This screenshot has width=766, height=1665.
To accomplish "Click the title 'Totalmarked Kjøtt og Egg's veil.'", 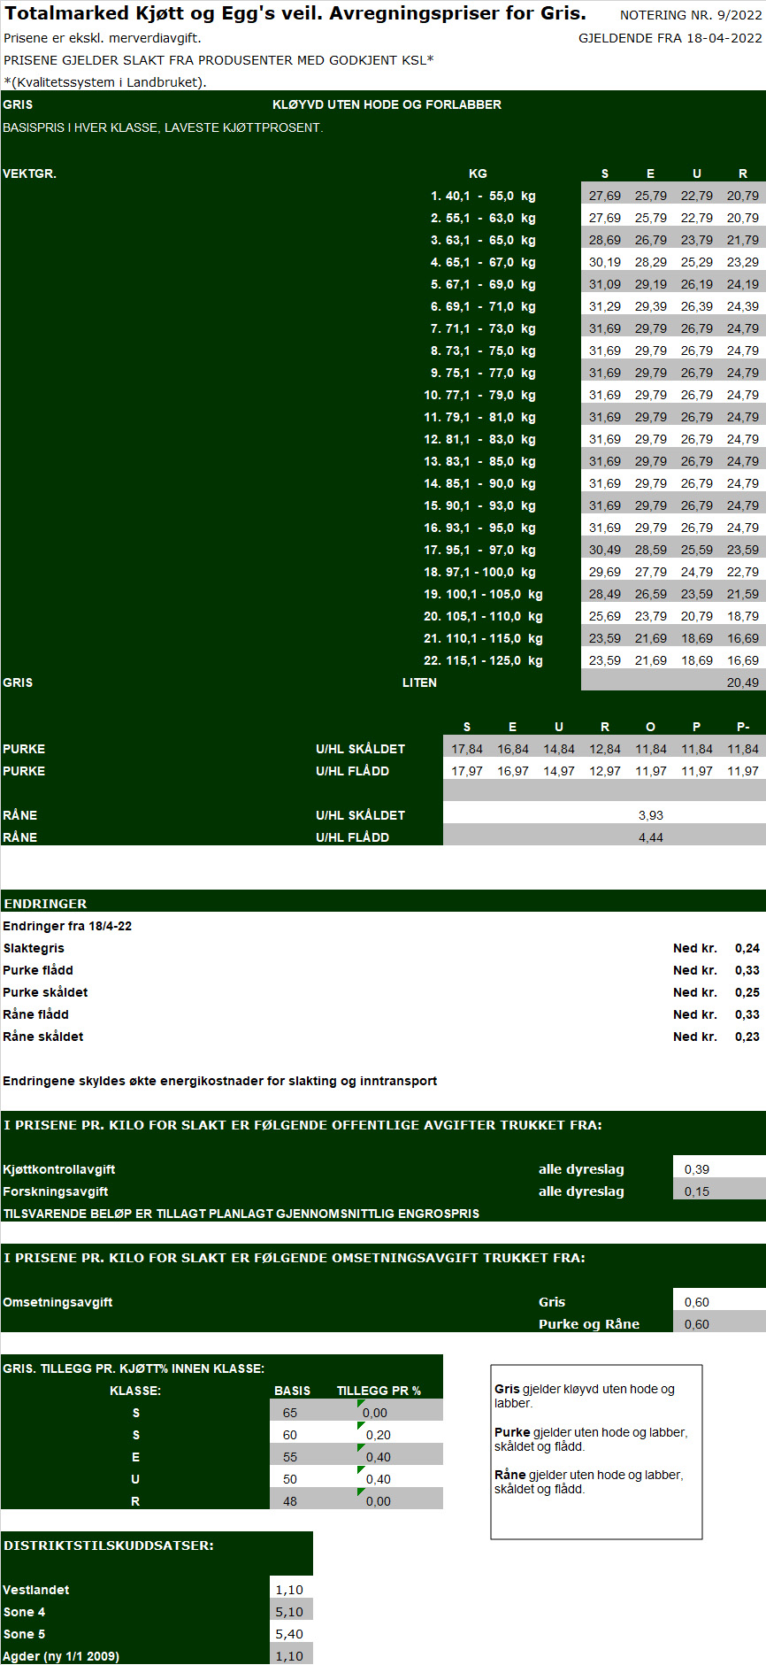I will click(x=164, y=13).
